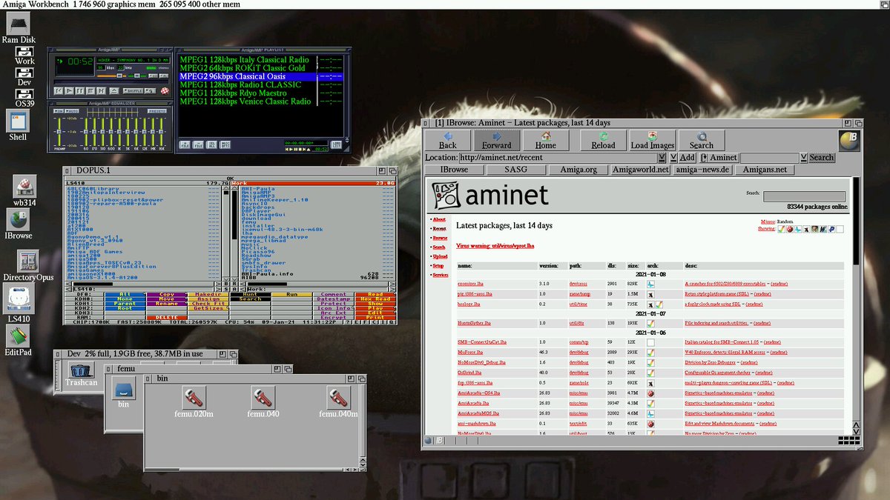890x500 pixels.
Task: Click the virus warning vprot.lha link
Action: 495,244
